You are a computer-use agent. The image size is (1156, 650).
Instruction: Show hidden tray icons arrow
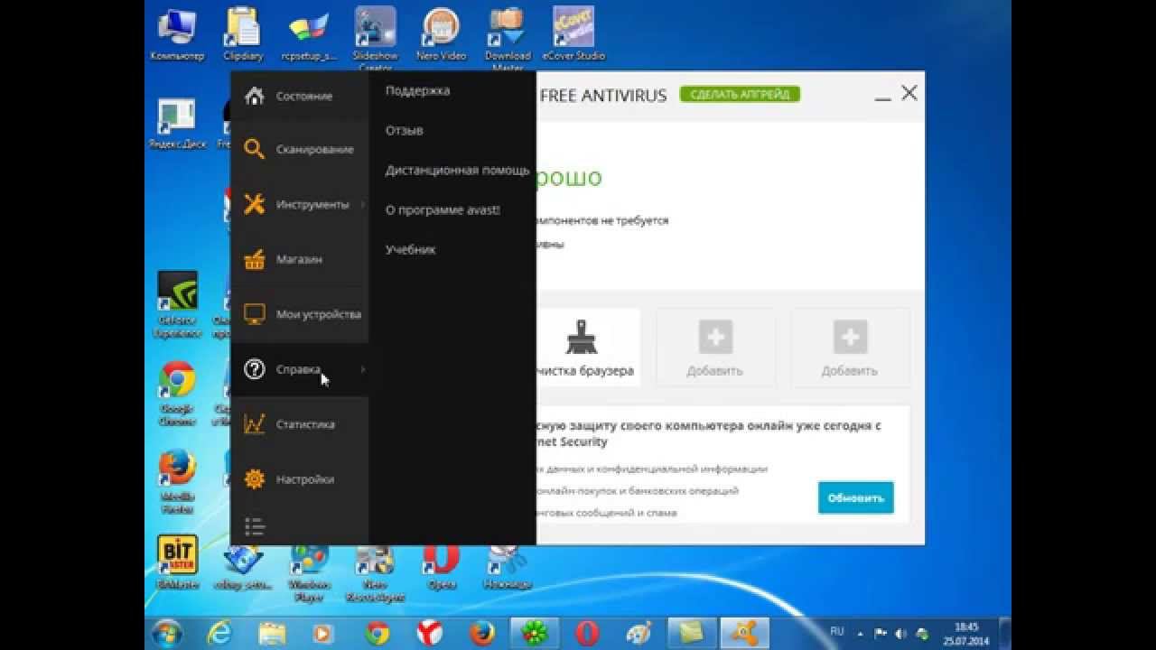[x=860, y=634]
